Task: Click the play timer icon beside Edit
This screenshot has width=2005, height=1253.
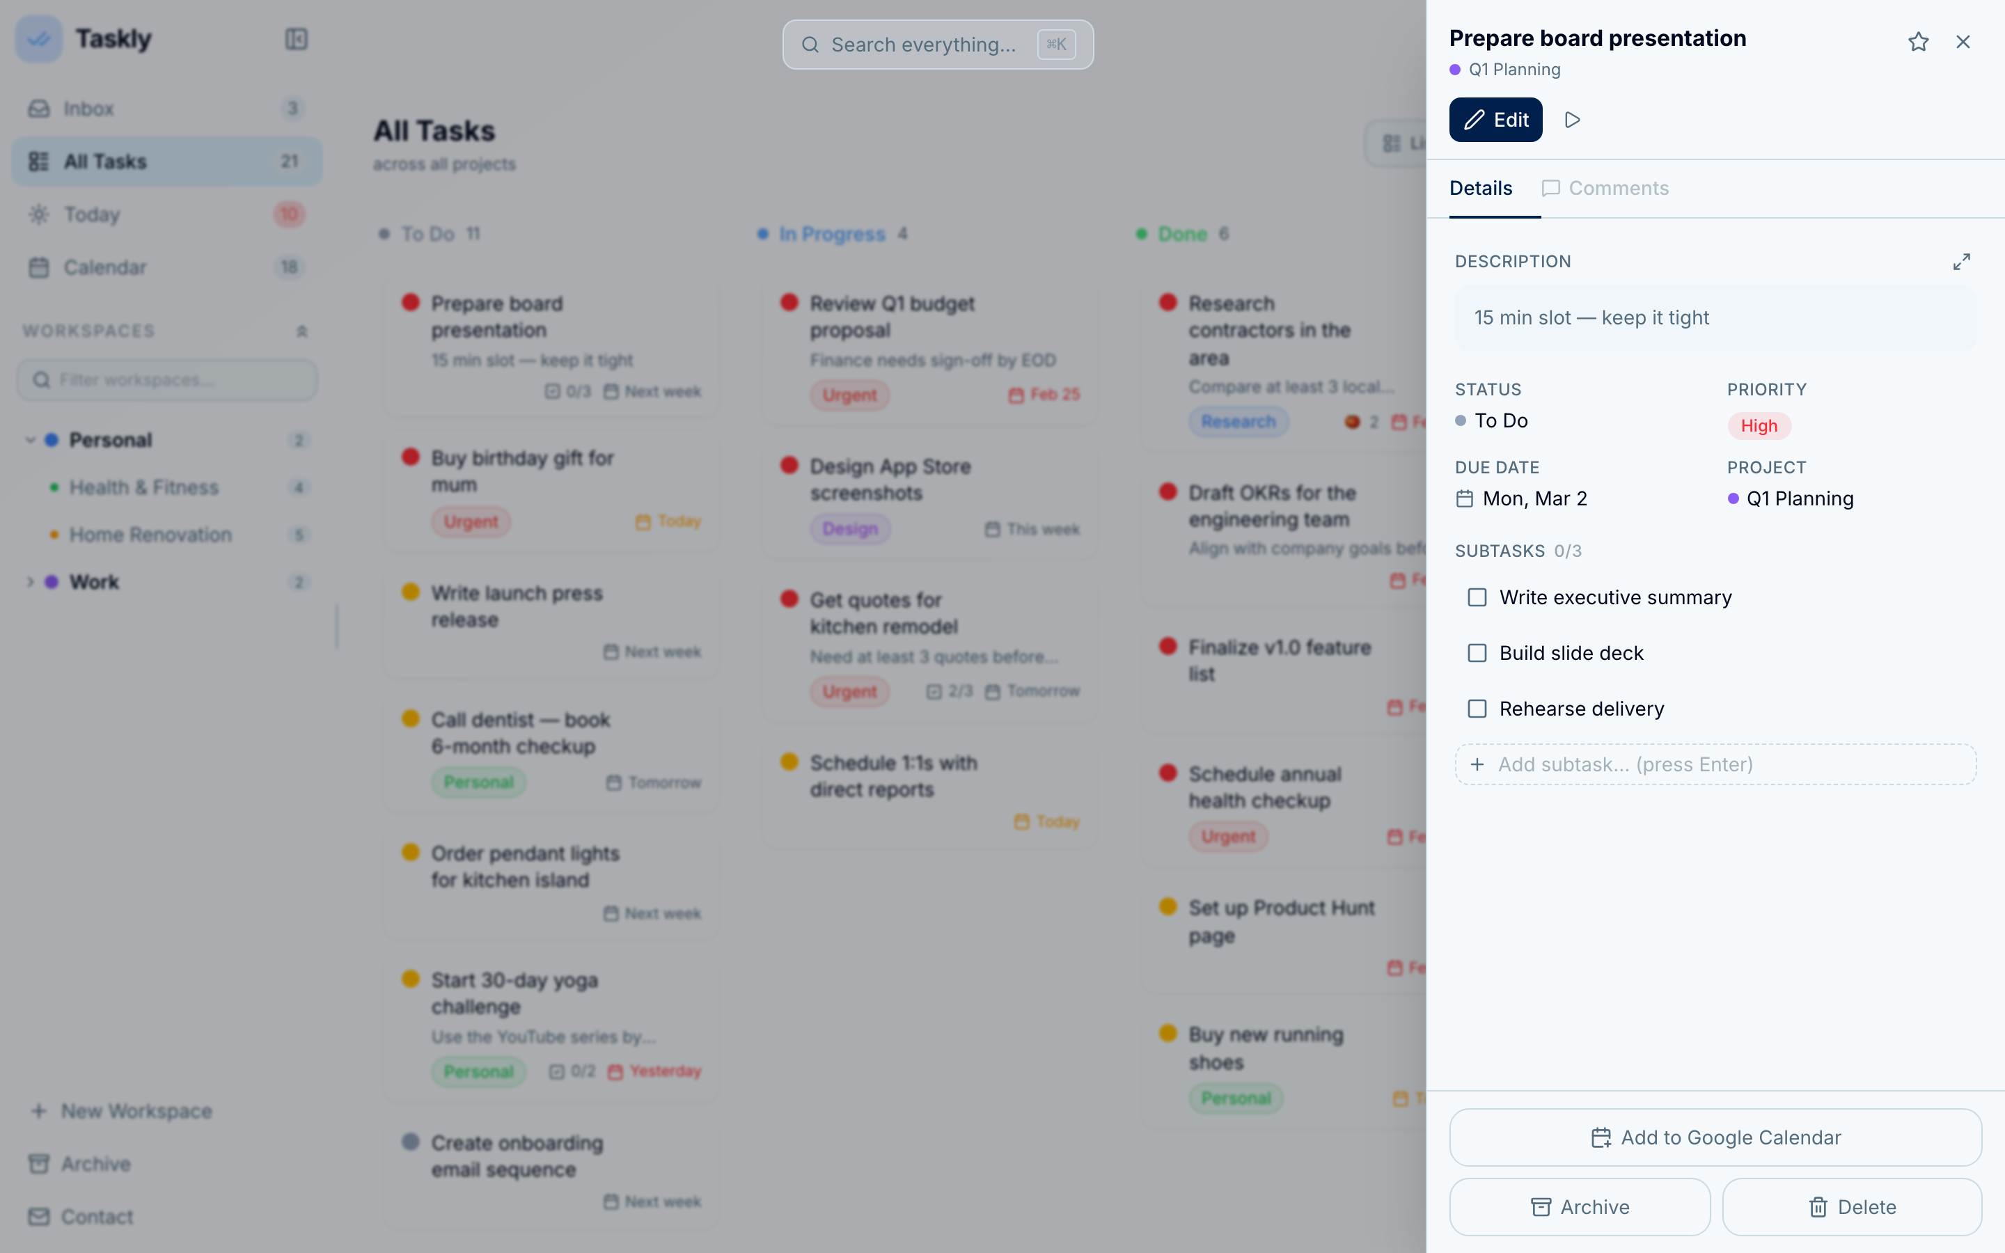Action: (x=1572, y=120)
